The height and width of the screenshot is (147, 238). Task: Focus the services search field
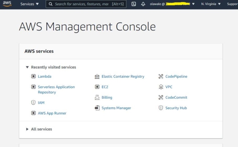tap(86, 4)
